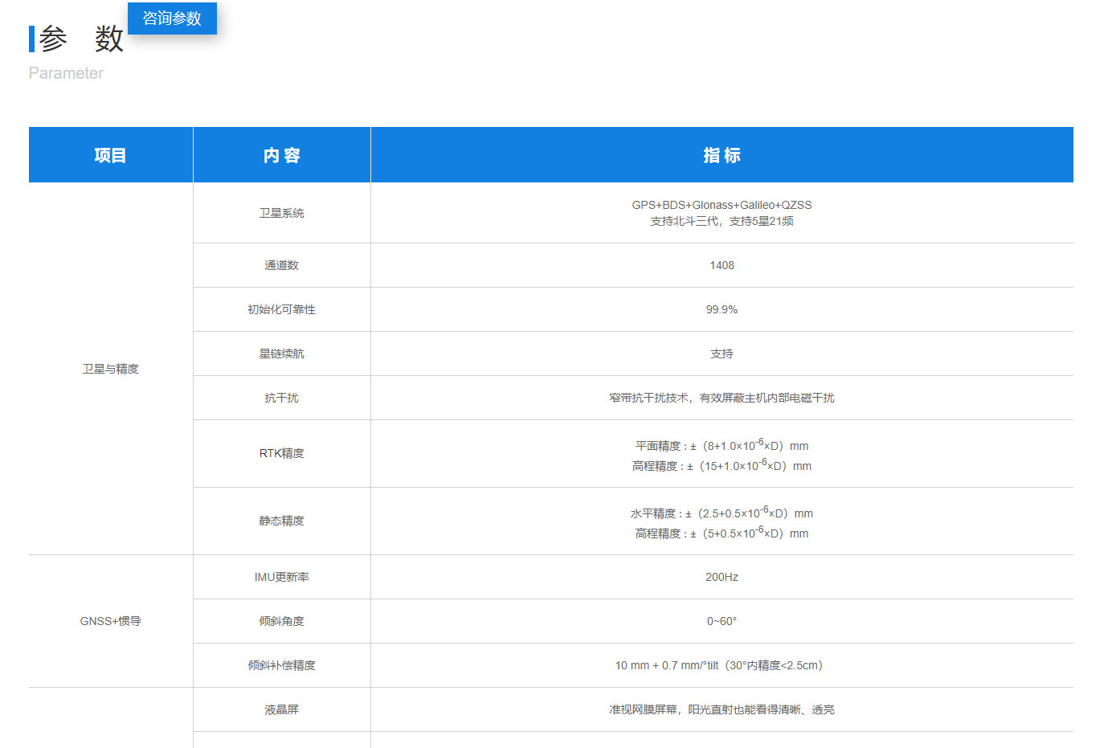Click the 通道数 value 1408

[x=722, y=265]
